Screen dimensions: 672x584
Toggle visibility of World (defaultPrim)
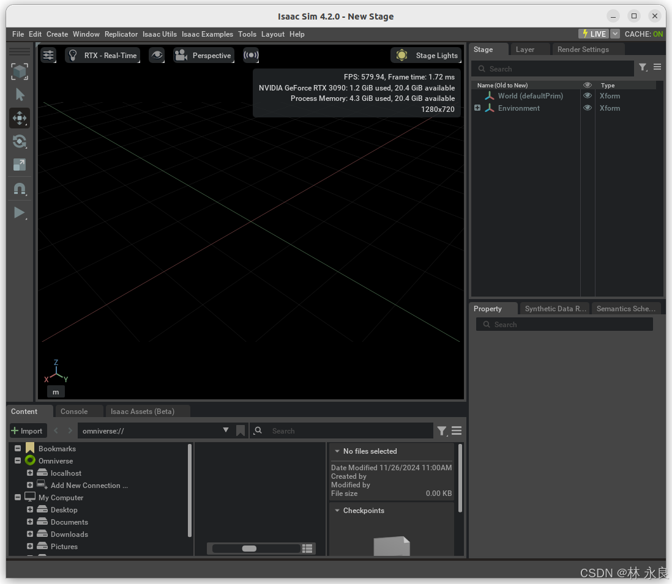pos(587,96)
